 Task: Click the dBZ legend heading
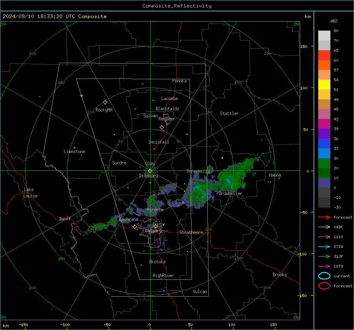[334, 21]
